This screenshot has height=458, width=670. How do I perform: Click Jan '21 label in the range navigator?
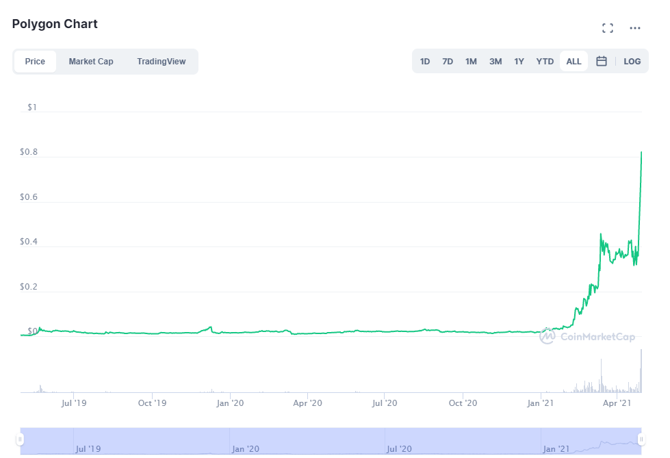tap(556, 449)
